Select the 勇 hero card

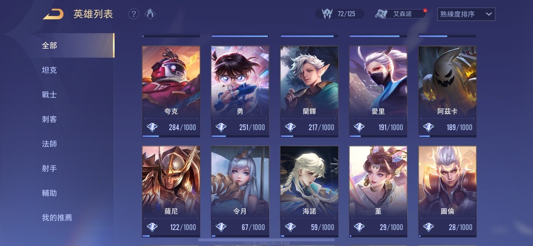tap(240, 92)
